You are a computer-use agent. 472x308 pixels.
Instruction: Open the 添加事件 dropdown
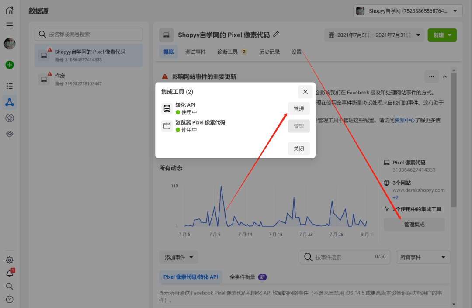coord(179,257)
